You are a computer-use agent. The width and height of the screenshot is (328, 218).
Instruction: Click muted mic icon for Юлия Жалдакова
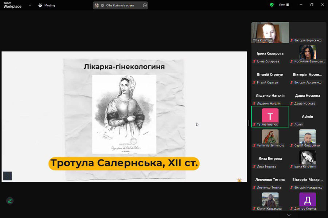254,209
